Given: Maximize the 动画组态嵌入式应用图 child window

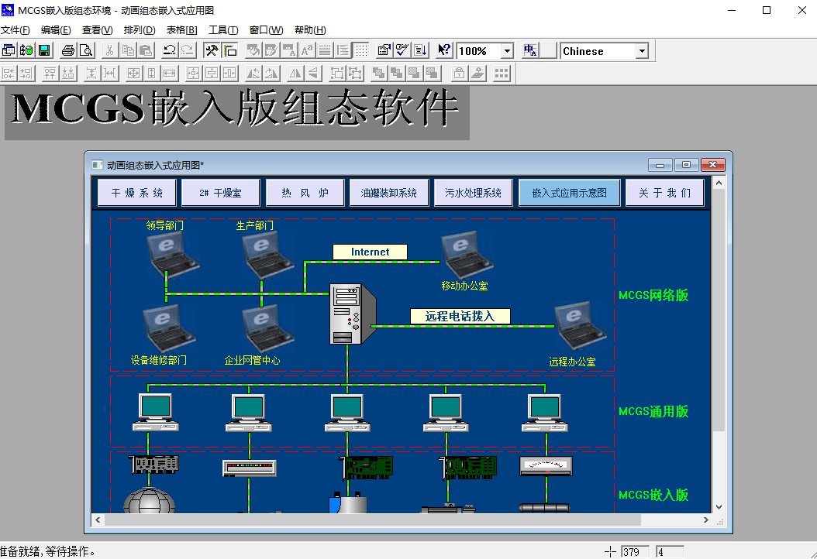Looking at the screenshot, I should (686, 165).
